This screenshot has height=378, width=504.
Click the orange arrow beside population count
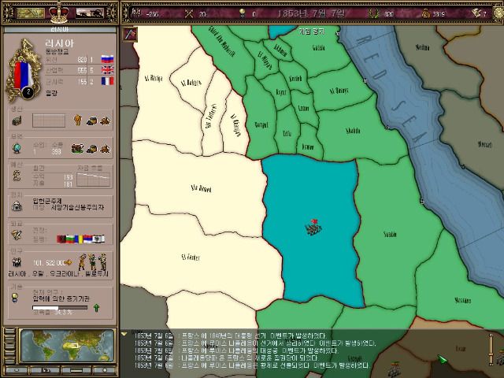click(x=69, y=262)
